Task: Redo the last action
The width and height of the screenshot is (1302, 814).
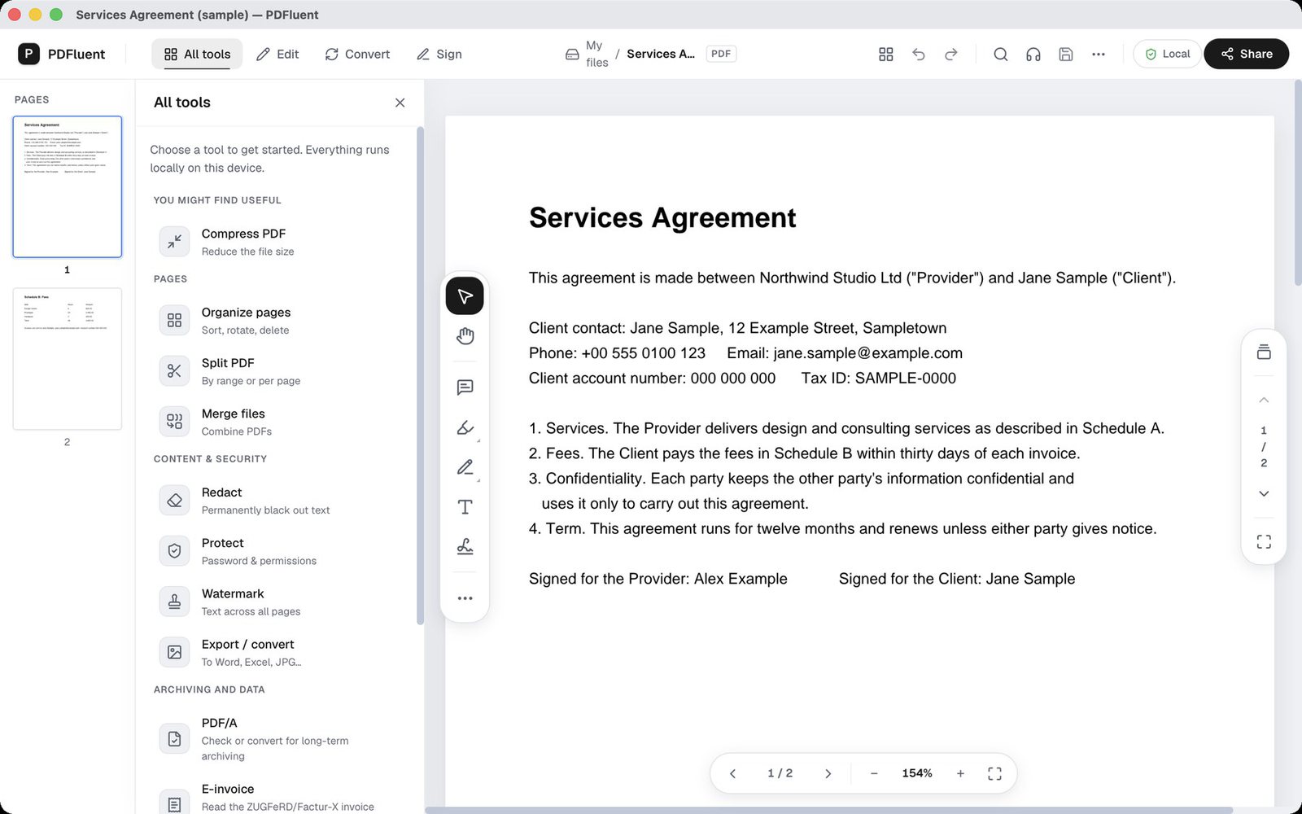Action: [951, 54]
